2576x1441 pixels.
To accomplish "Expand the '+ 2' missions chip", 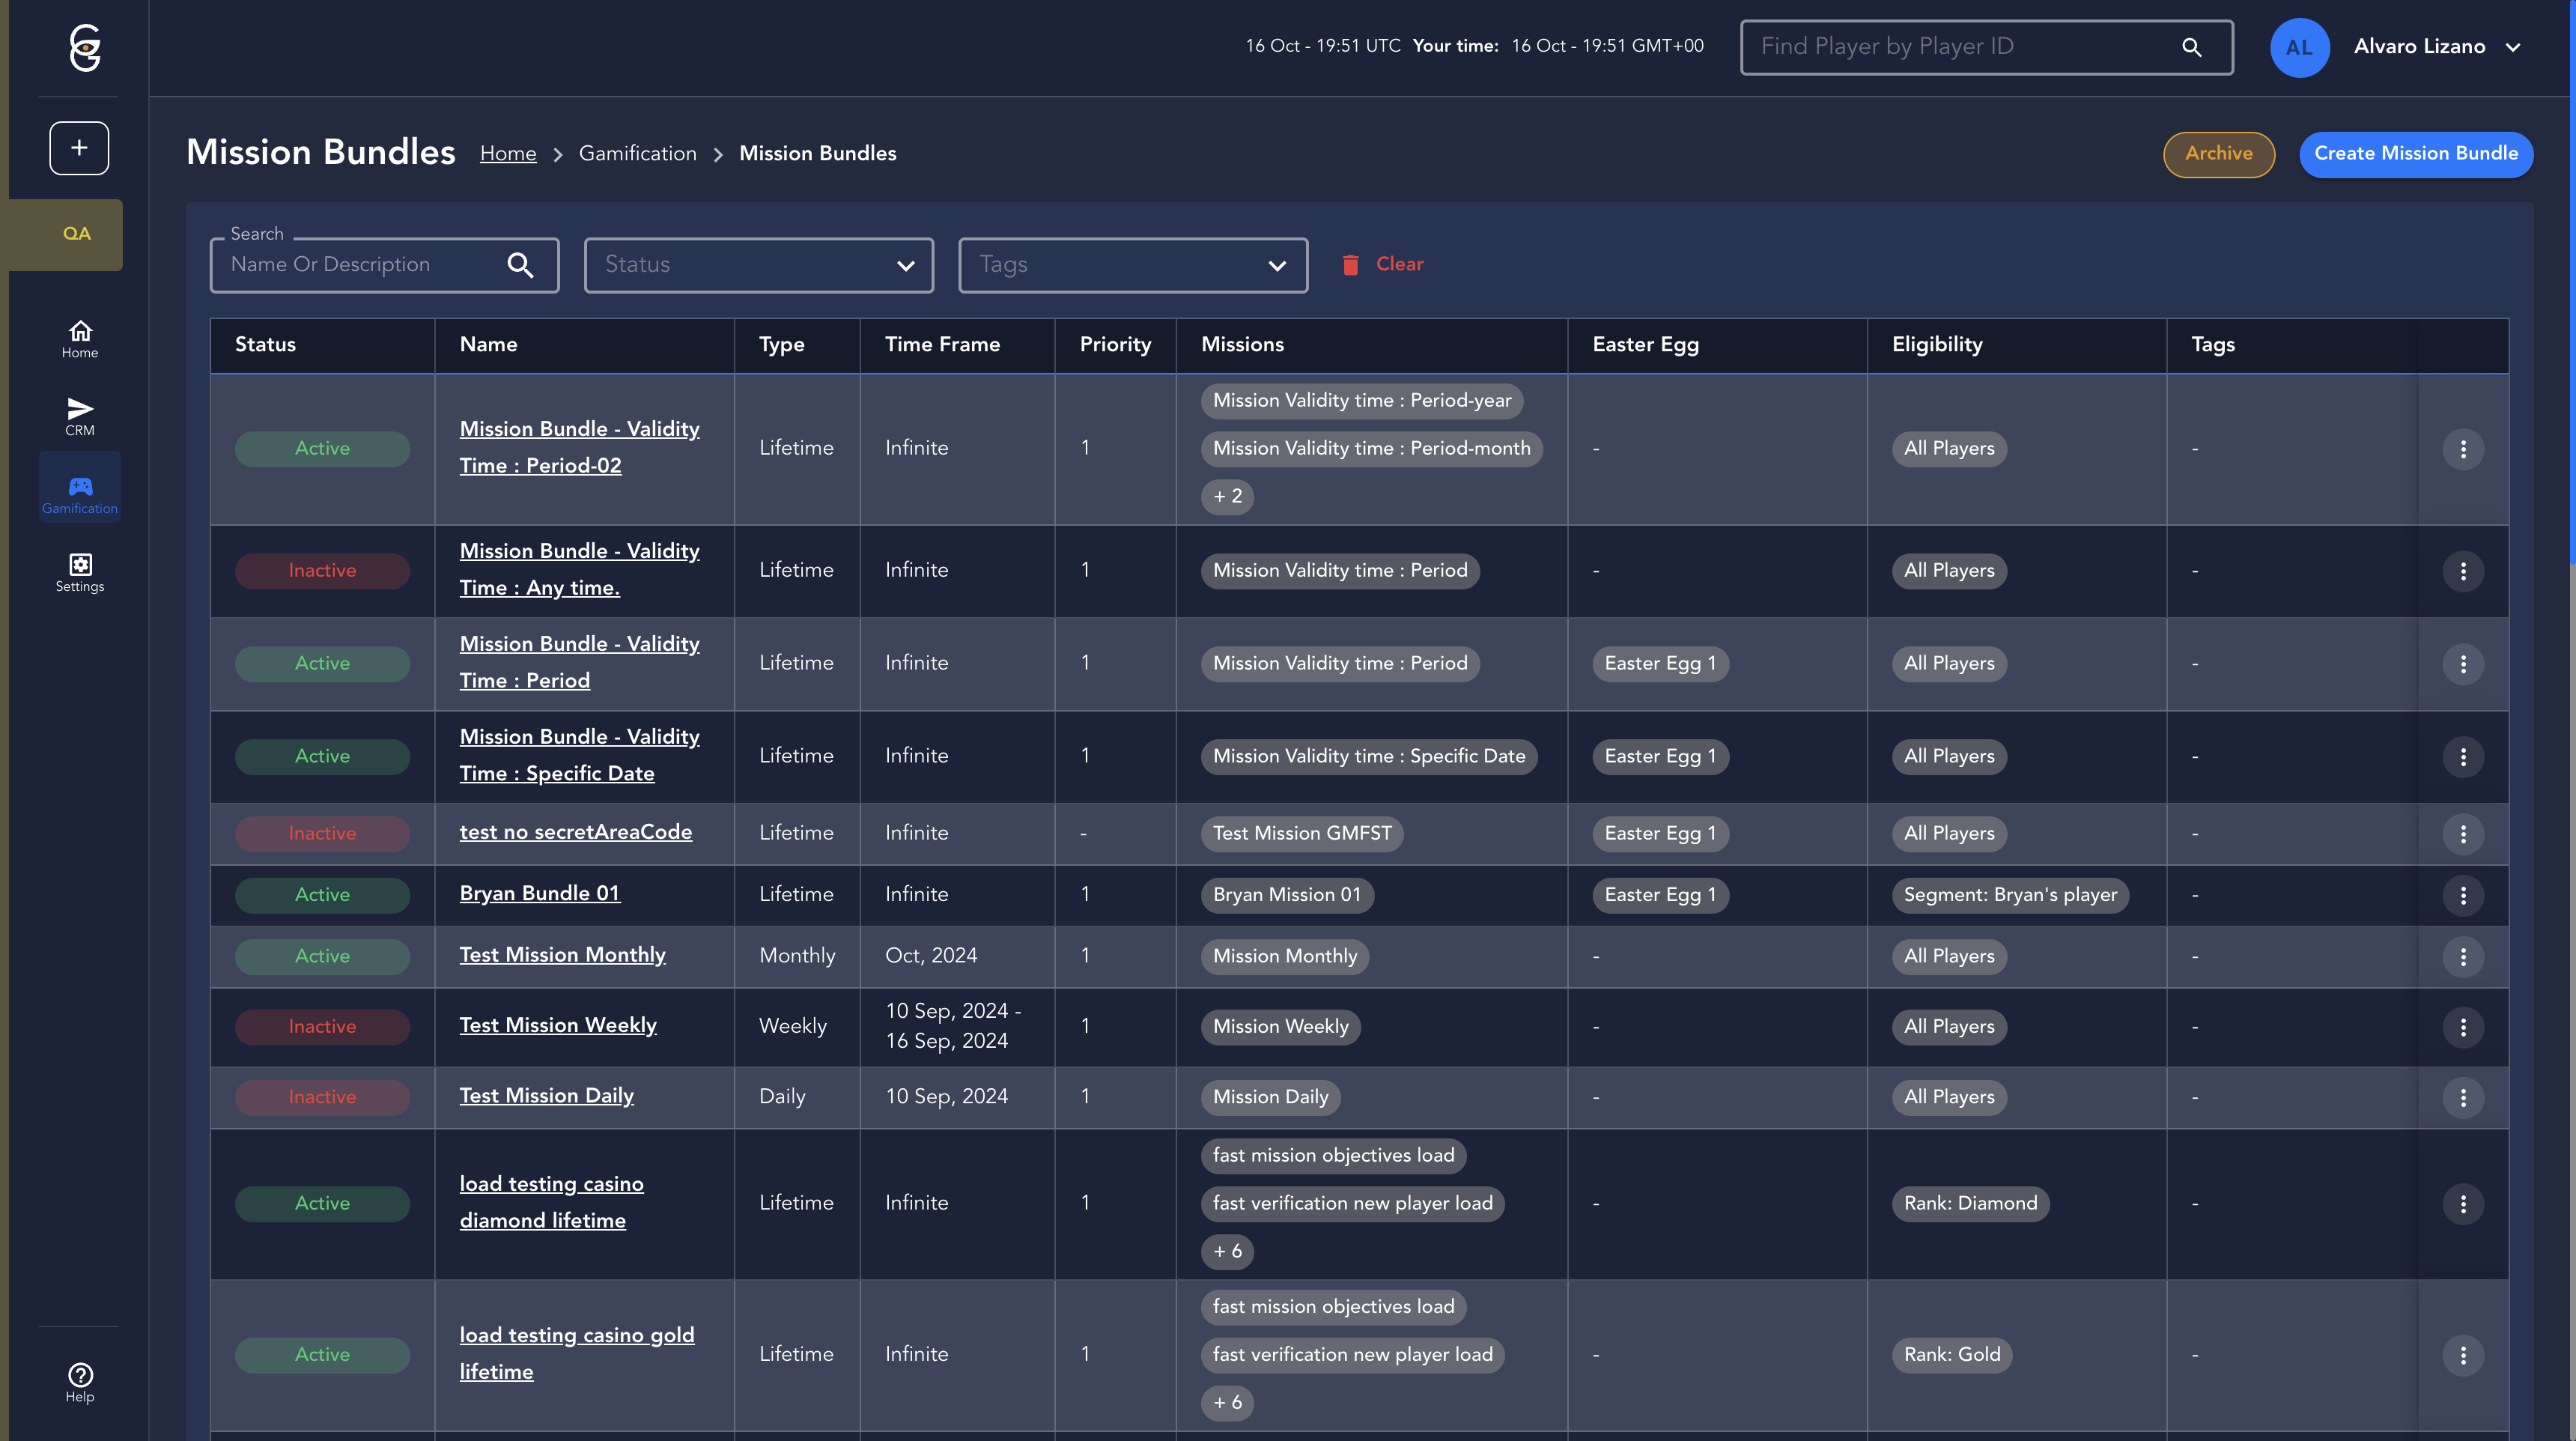I will coord(1227,496).
